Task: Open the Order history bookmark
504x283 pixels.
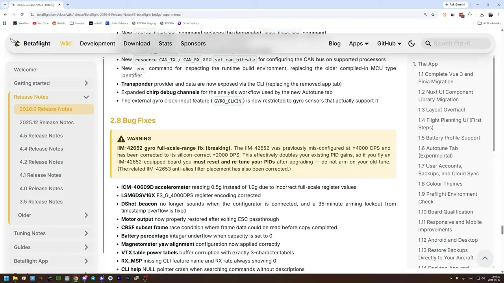Action: click(188, 23)
